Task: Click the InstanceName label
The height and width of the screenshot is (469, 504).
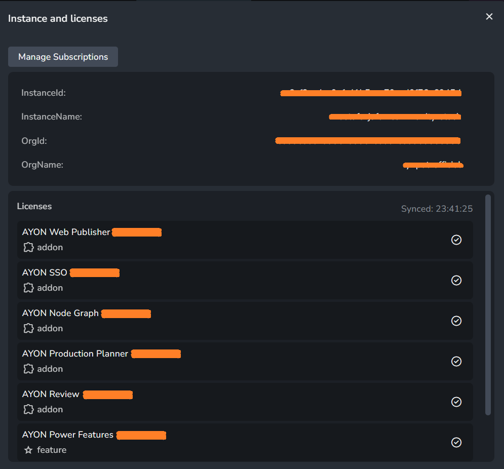Action: 52,116
